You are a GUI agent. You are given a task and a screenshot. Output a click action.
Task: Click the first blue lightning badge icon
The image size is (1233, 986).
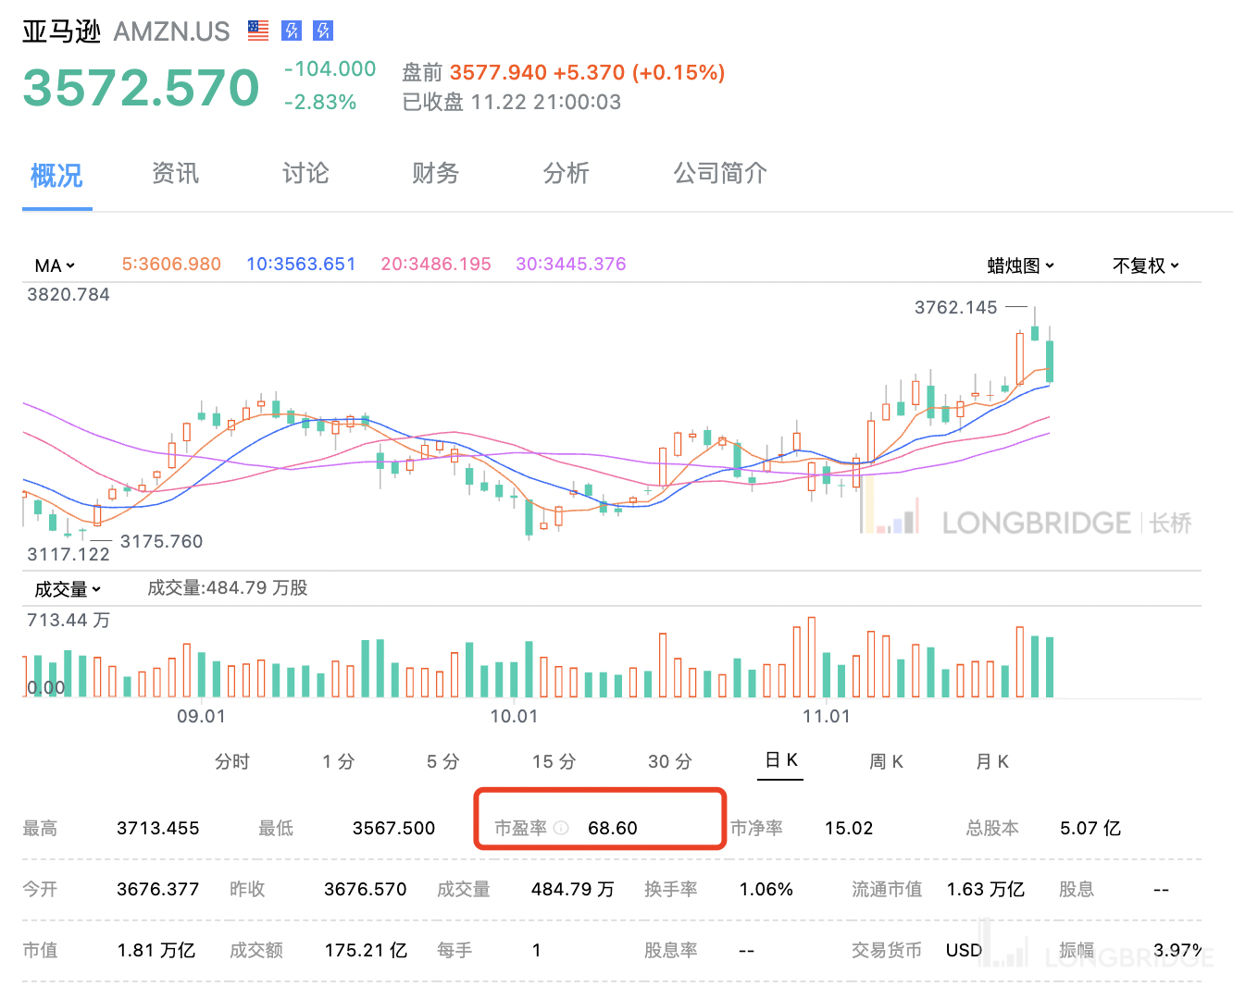[x=292, y=31]
